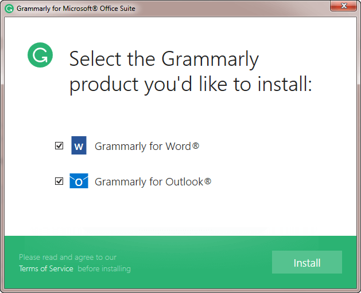Click the window title 'Grammarly for Microsoft® Office Suite'

(x=76, y=9)
